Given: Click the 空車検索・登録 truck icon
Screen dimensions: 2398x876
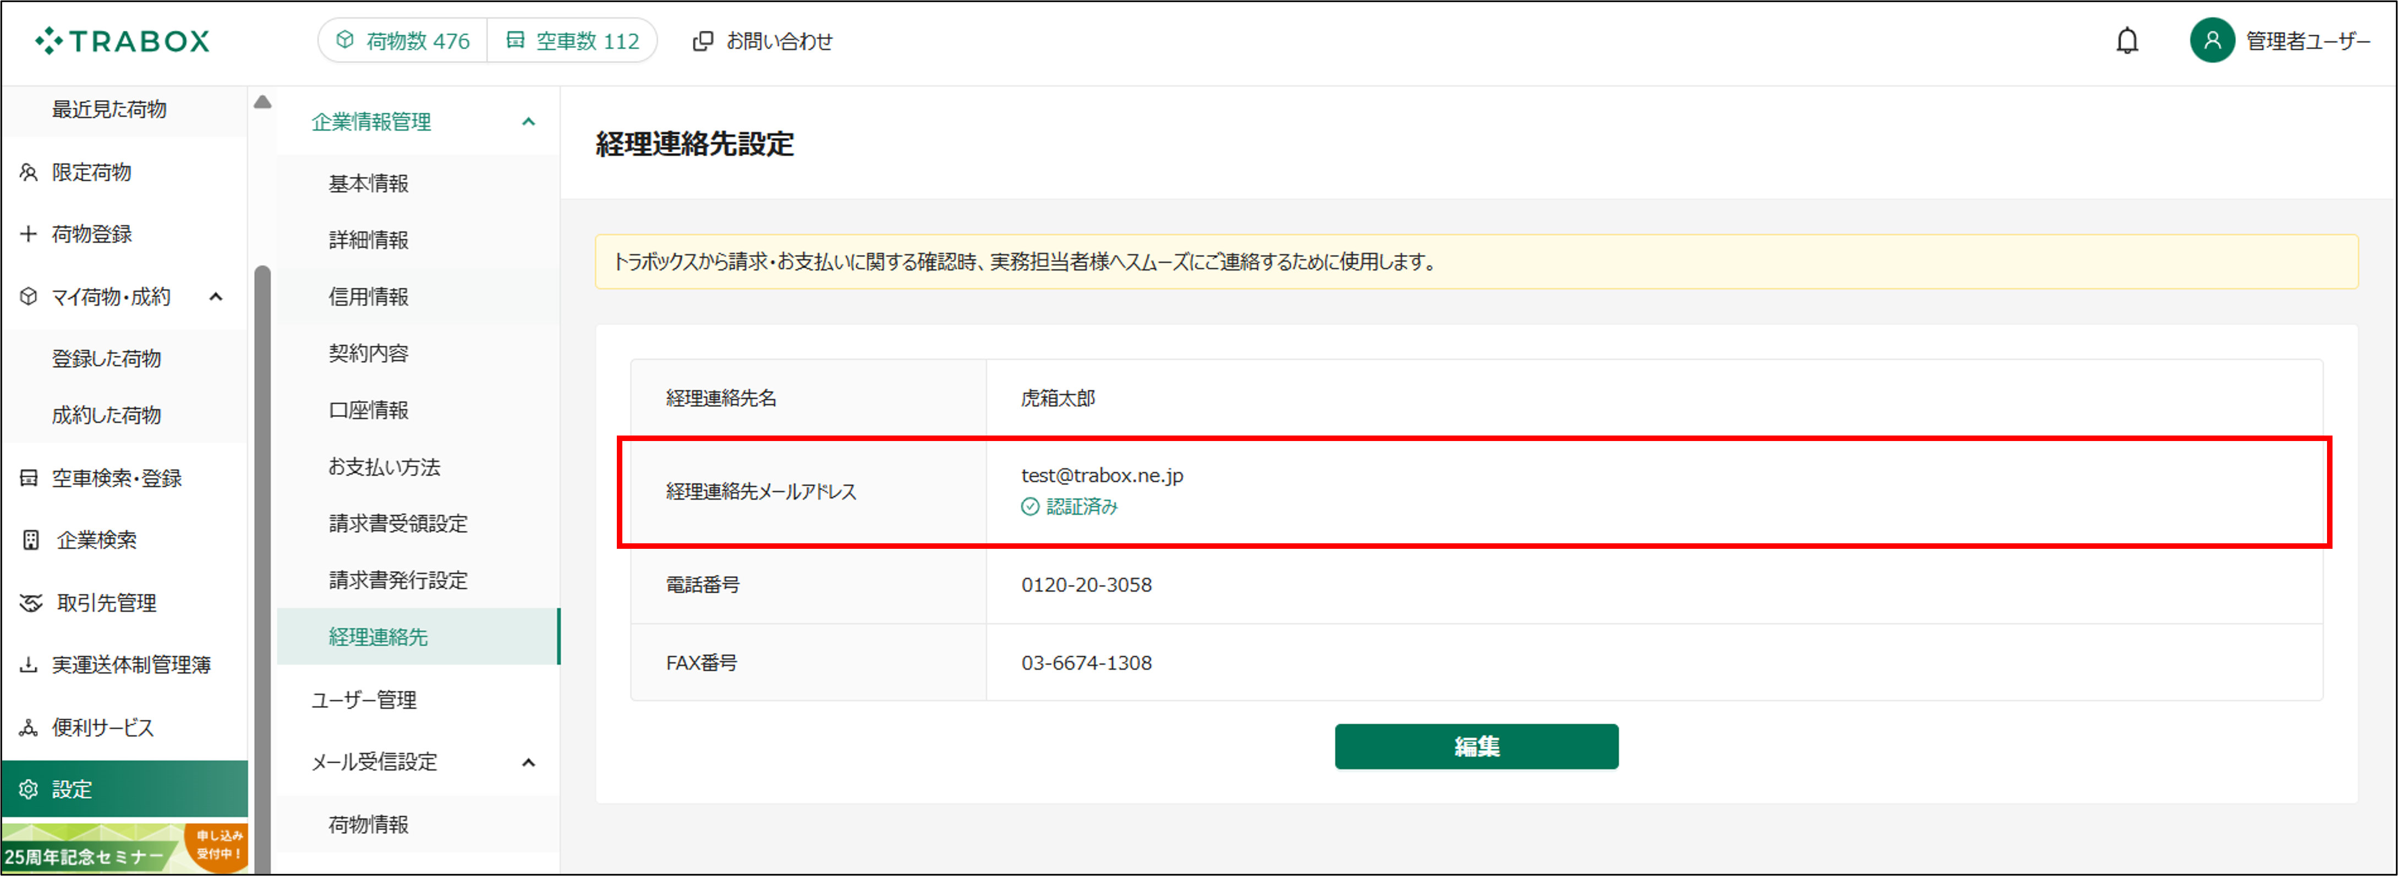Looking at the screenshot, I should [x=29, y=478].
